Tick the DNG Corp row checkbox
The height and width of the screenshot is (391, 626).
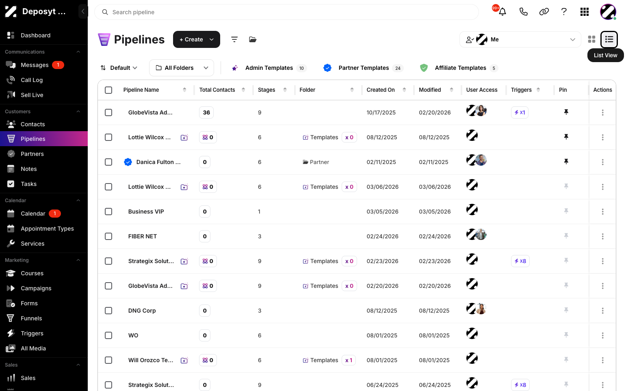click(x=108, y=311)
